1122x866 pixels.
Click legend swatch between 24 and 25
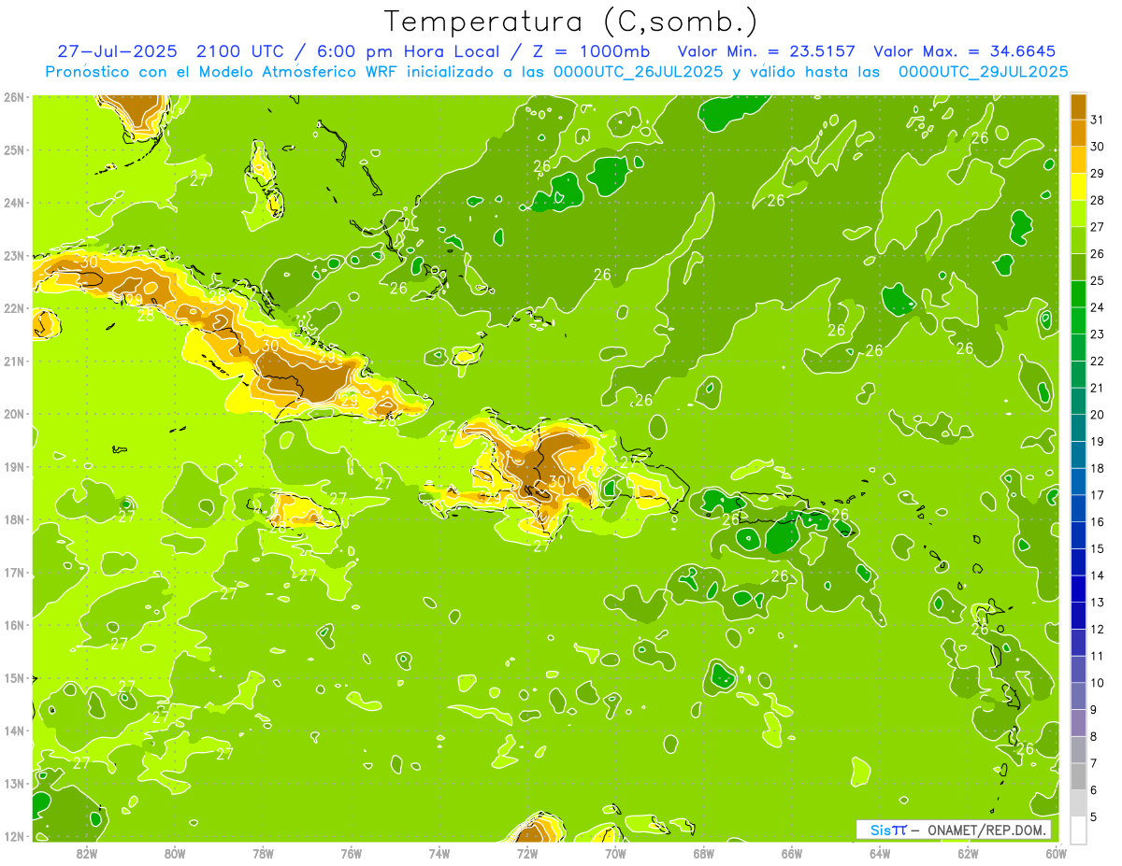(x=1078, y=293)
